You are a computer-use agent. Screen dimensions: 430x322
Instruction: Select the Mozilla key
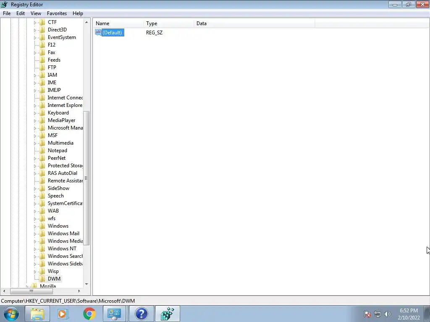pyautogui.click(x=48, y=286)
